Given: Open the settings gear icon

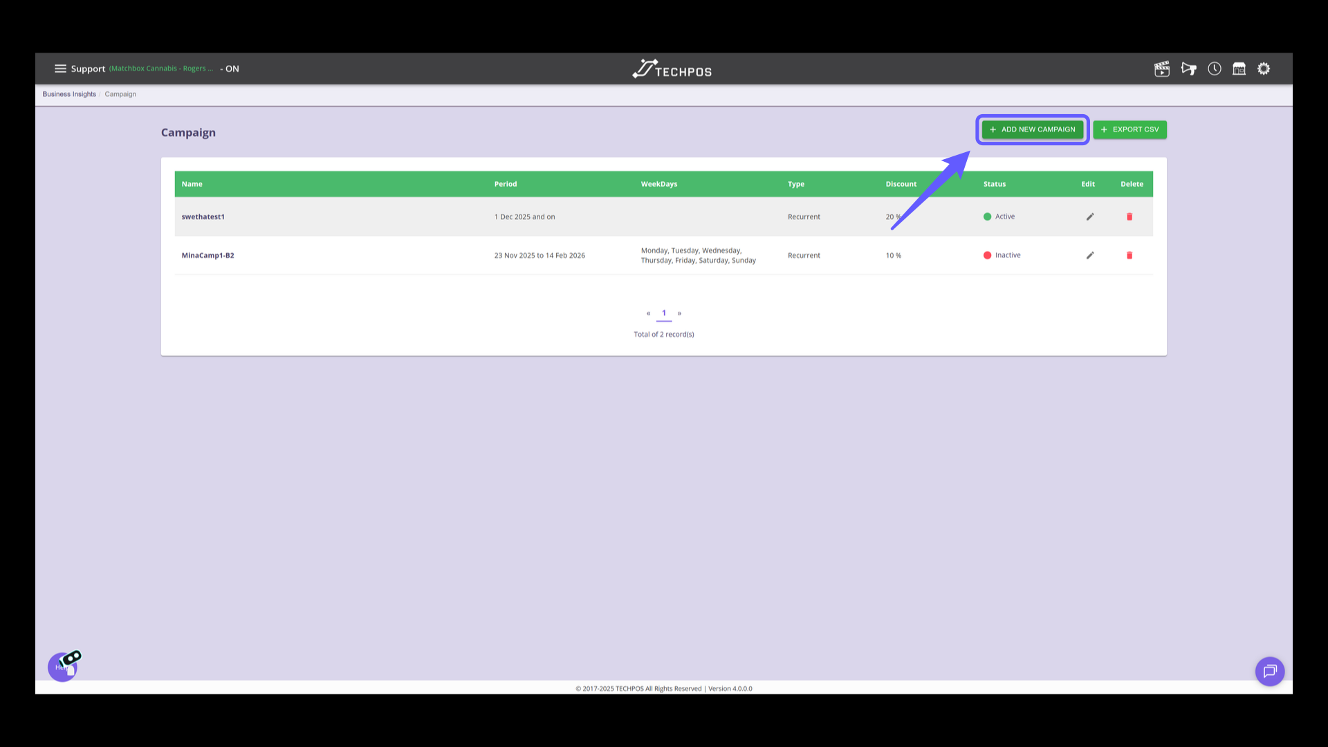Looking at the screenshot, I should 1264,68.
